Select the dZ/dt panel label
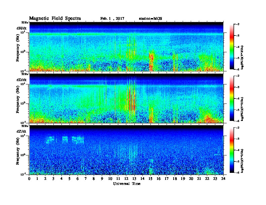Viewport: 266px width, 205px height. coord(21,131)
